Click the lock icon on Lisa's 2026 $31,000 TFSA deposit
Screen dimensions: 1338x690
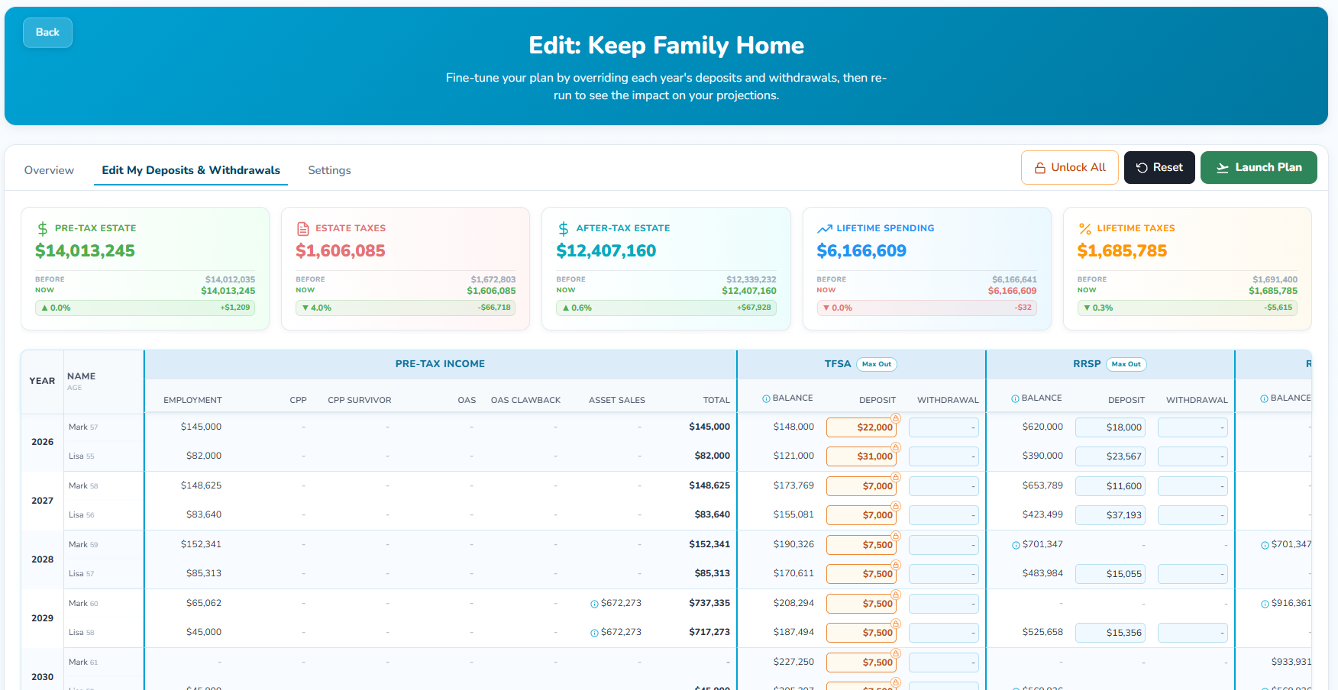tap(896, 447)
